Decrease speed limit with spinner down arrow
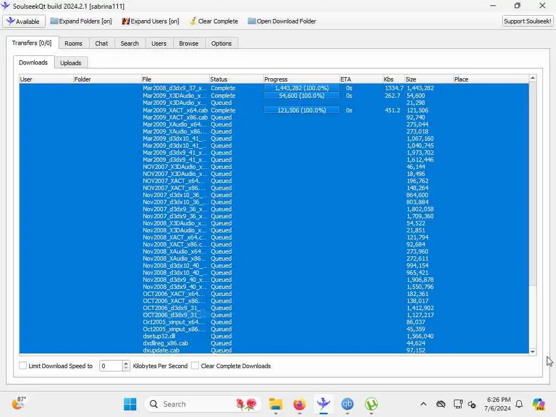 point(126,369)
